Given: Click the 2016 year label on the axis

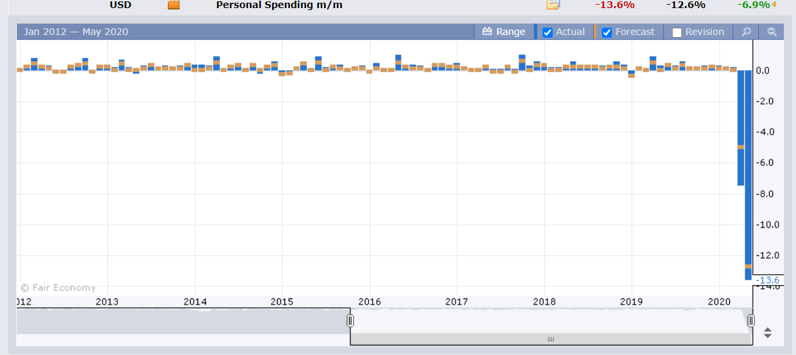Looking at the screenshot, I should click(369, 302).
